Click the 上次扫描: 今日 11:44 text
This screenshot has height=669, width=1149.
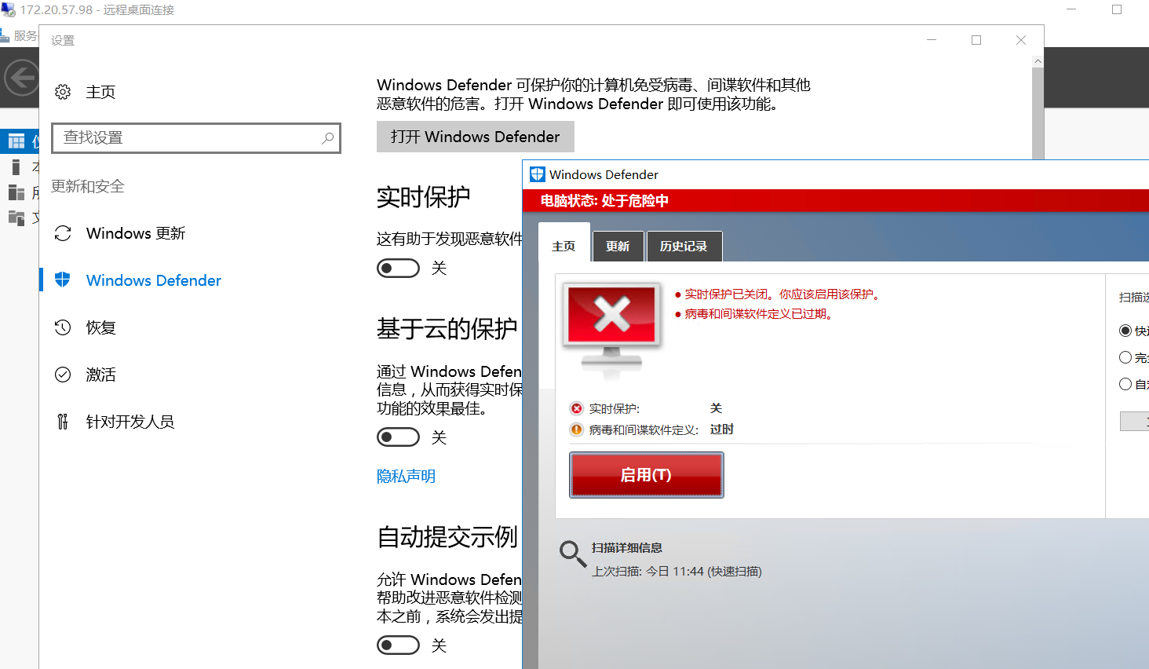tap(677, 572)
